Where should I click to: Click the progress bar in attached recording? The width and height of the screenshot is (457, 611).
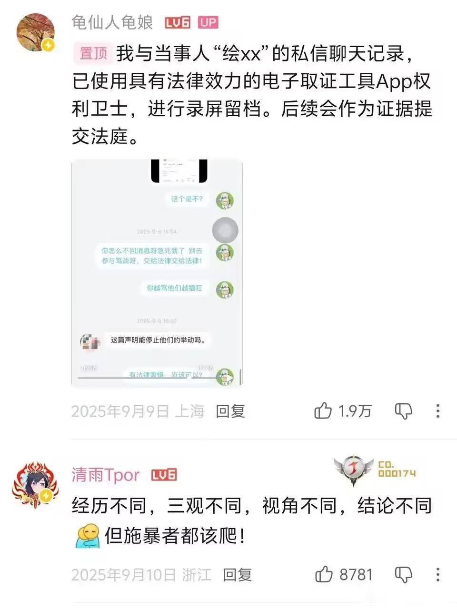148,378
